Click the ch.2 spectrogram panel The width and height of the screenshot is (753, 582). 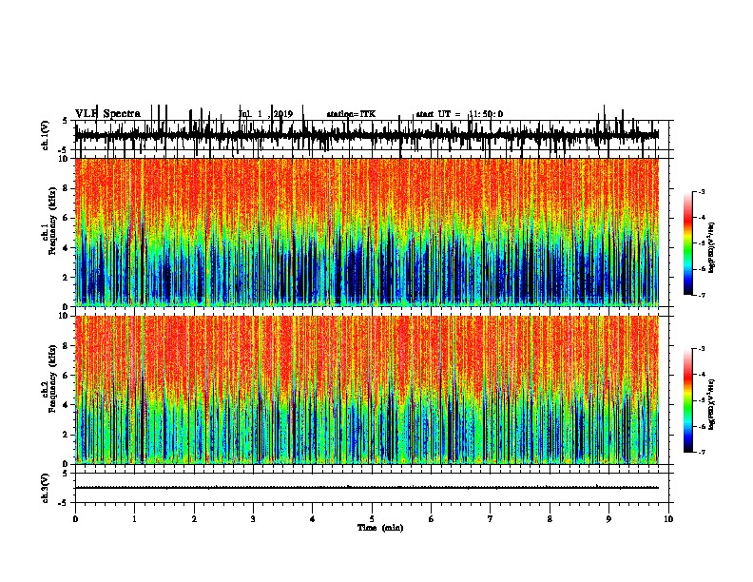pyautogui.click(x=367, y=390)
